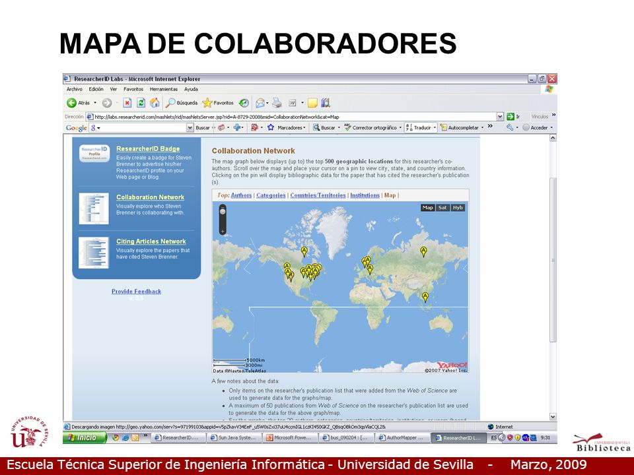Click the Google toolbar search field
Image resolution: width=634 pixels, height=475 pixels.
click(x=143, y=127)
